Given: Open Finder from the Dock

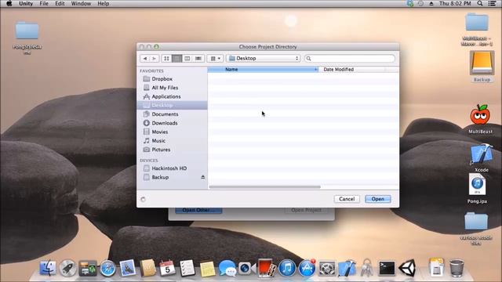Looking at the screenshot, I should pyautogui.click(x=48, y=268).
